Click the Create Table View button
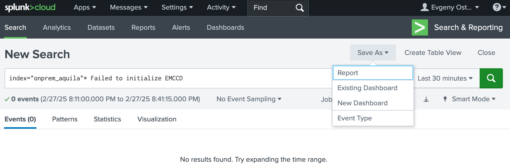This screenshot has height=168, width=510. pos(433,53)
